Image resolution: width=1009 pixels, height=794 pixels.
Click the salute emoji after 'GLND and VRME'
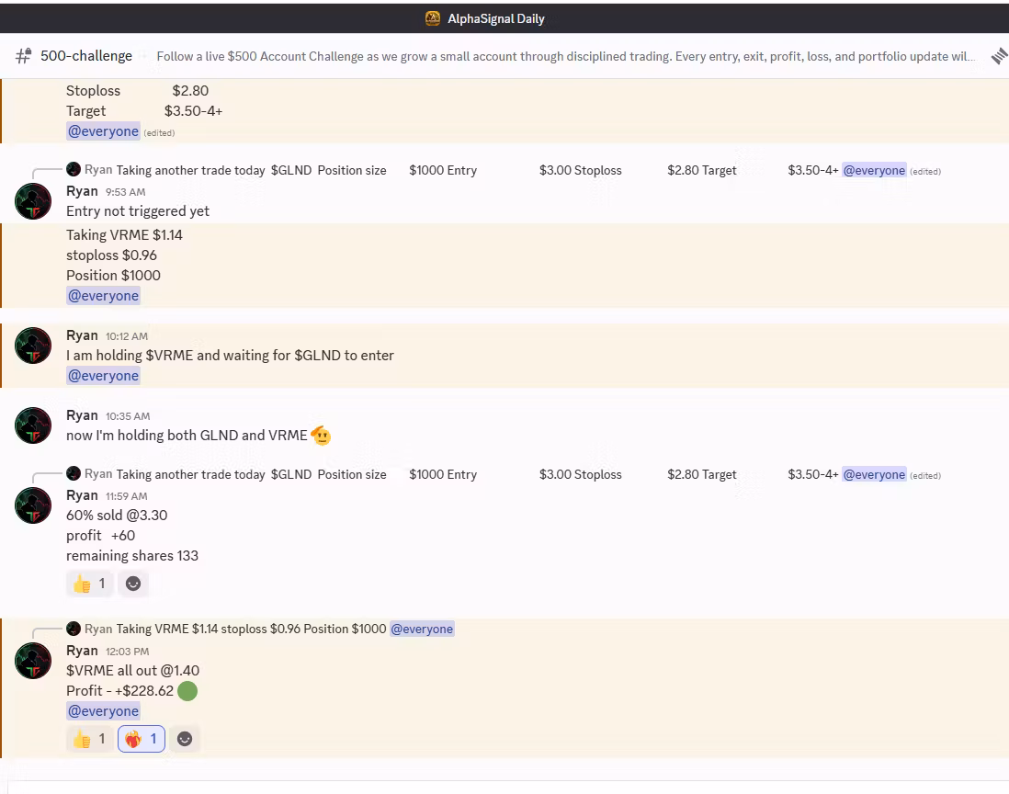pyautogui.click(x=321, y=436)
